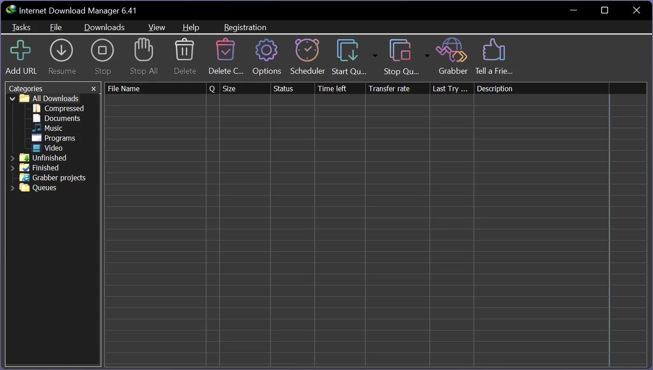Viewport: 653px width, 370px height.
Task: Expand the Queues folder
Action: click(x=13, y=188)
